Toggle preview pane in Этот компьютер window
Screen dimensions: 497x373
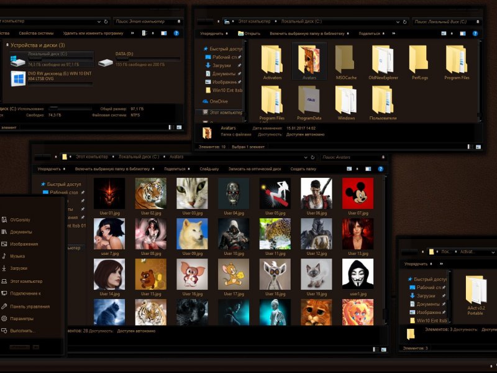click(164, 33)
